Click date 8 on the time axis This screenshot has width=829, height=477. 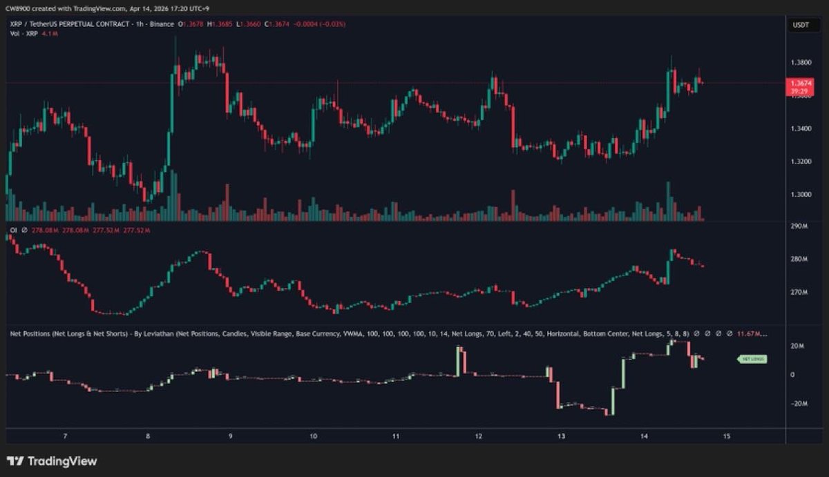[x=148, y=436]
